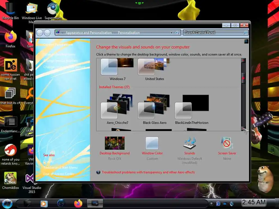The height and width of the screenshot is (209, 279).
Task: Open Firefox from the taskbar
Action: pos(78,203)
